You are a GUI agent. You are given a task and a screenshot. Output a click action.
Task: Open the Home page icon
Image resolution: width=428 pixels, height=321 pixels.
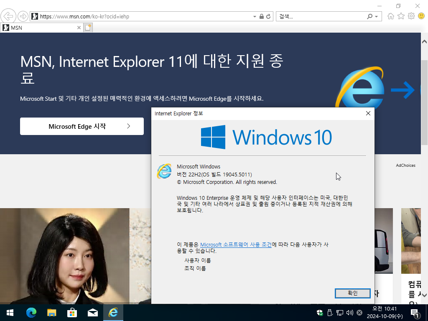(x=391, y=16)
